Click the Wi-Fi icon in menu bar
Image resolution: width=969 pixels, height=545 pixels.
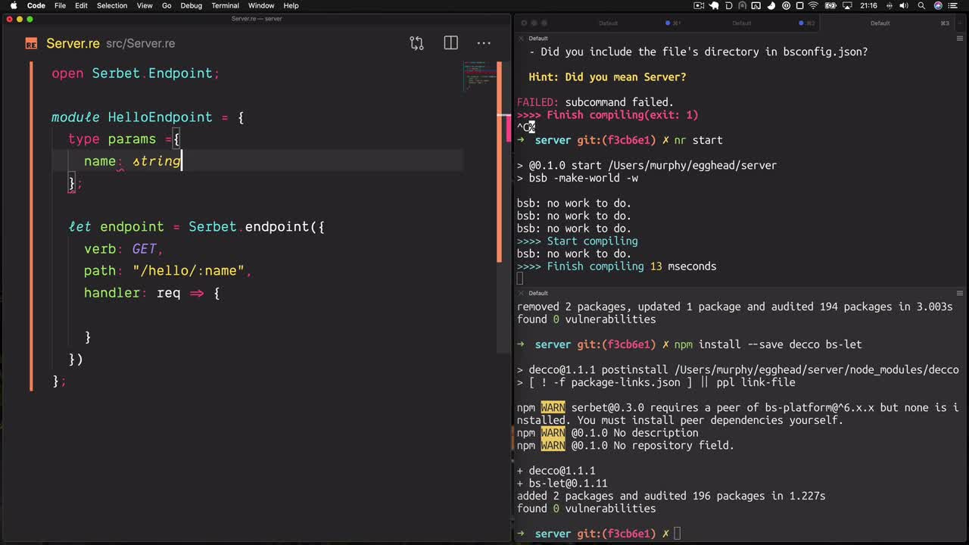pos(813,6)
